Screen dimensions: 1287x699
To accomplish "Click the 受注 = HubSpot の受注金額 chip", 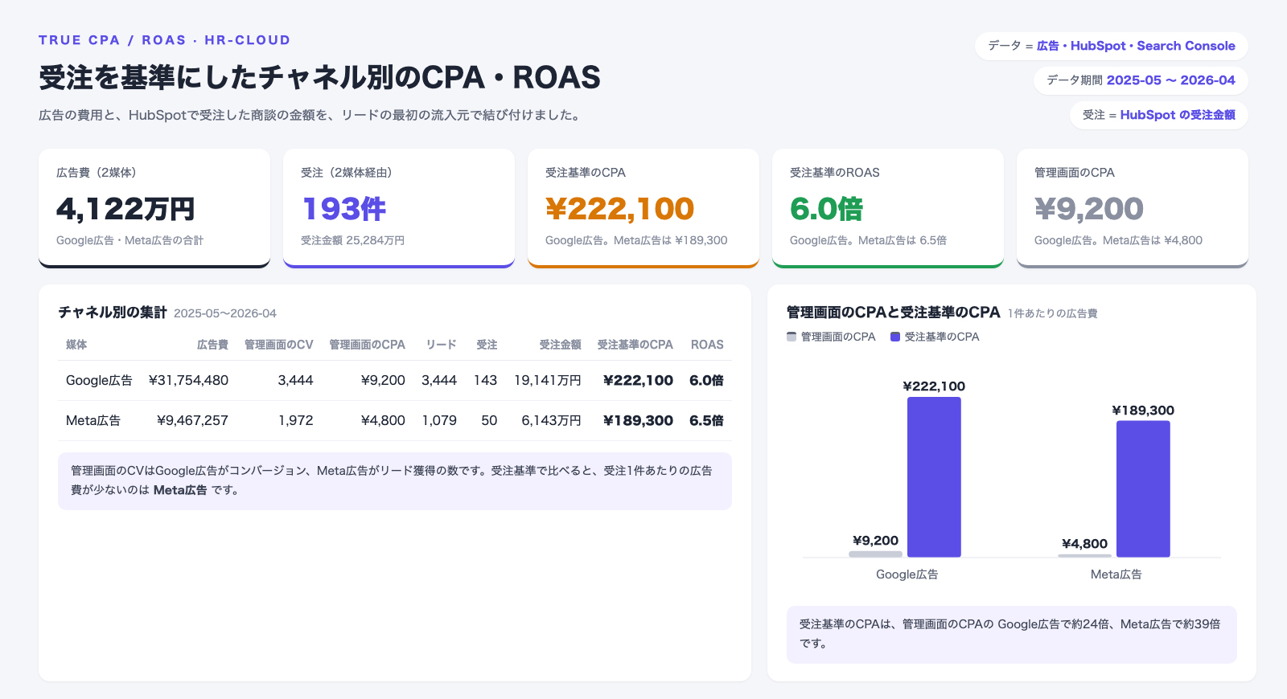I will point(1159,115).
